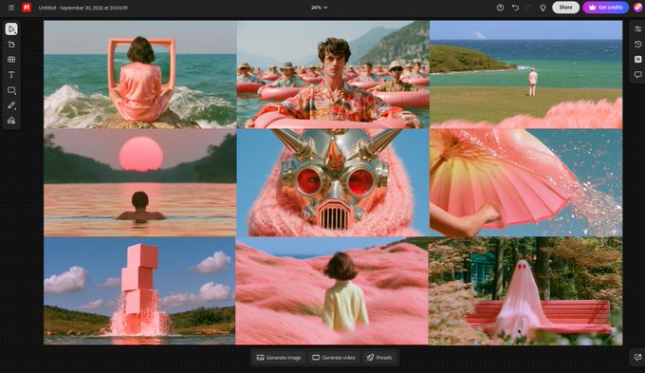The height and width of the screenshot is (373, 645).
Task: Open the settings sliders panel icon
Action: tap(638, 28)
